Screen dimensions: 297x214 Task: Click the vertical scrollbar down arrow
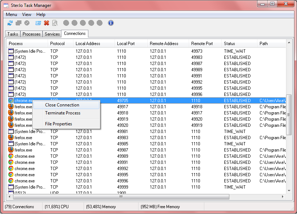(x=289, y=190)
